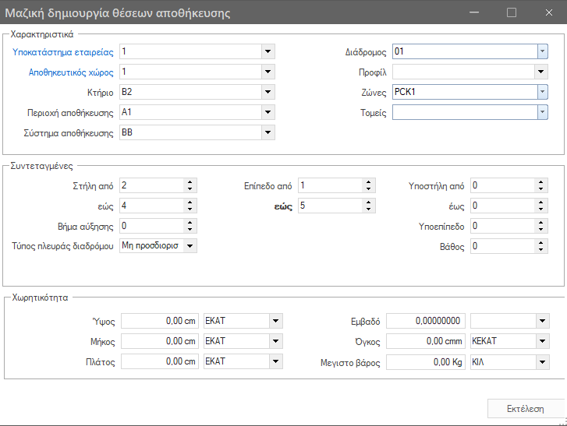
Task: Focus the Σύστημα αποθήκευσης field containing BB
Action: pos(190,132)
